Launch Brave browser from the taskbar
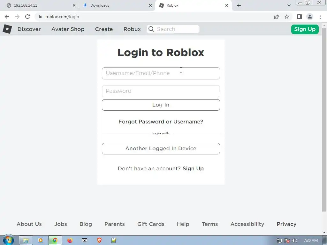 [x=99, y=241]
